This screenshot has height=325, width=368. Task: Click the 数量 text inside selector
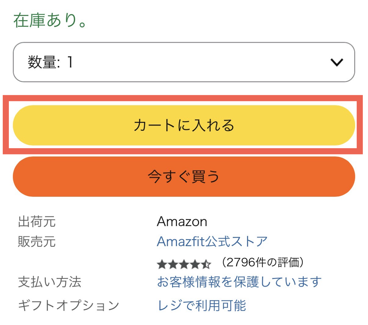coord(43,62)
